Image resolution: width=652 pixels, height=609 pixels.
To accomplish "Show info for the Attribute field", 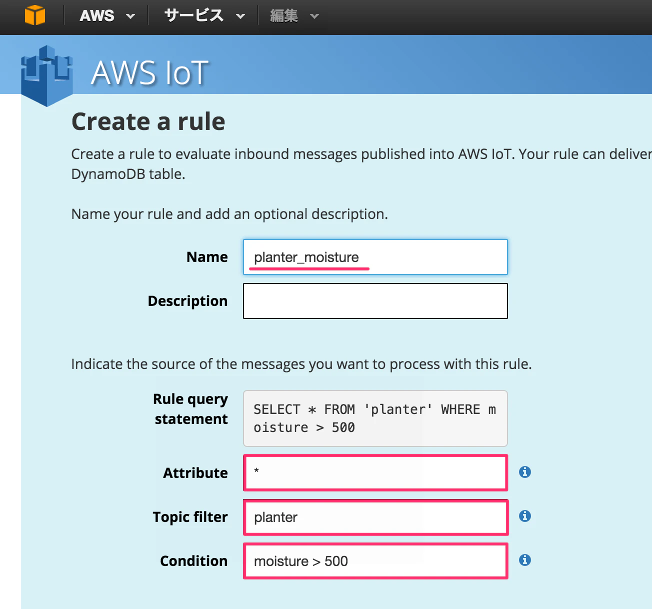I will point(524,471).
